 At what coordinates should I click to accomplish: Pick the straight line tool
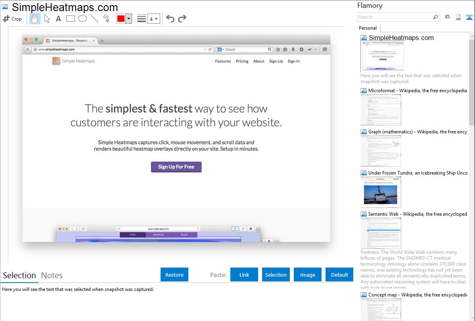pyautogui.click(x=94, y=19)
